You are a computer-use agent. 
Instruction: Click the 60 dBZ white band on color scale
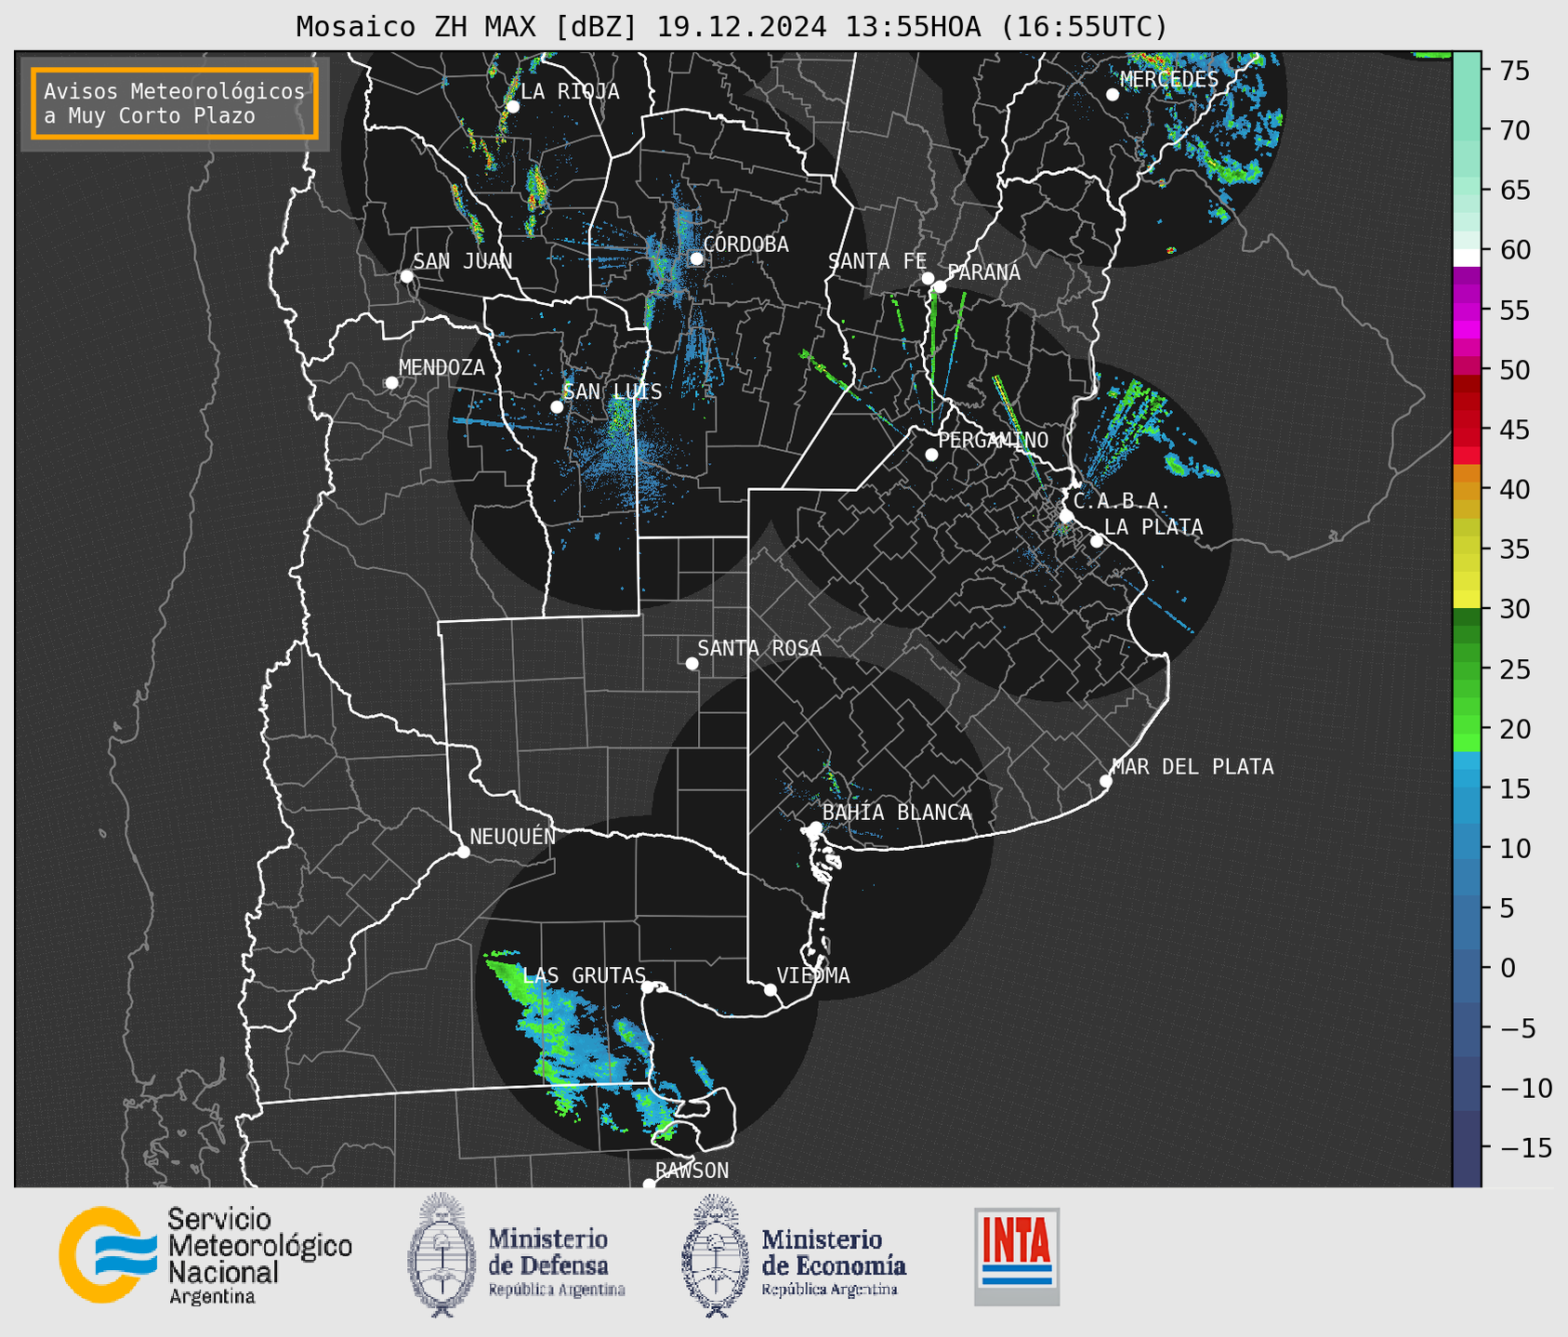1466,258
